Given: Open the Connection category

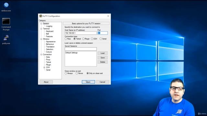Looking at the screenshot, I should tap(47, 54).
